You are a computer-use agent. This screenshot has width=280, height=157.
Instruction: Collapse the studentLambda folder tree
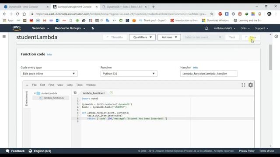click(35, 93)
